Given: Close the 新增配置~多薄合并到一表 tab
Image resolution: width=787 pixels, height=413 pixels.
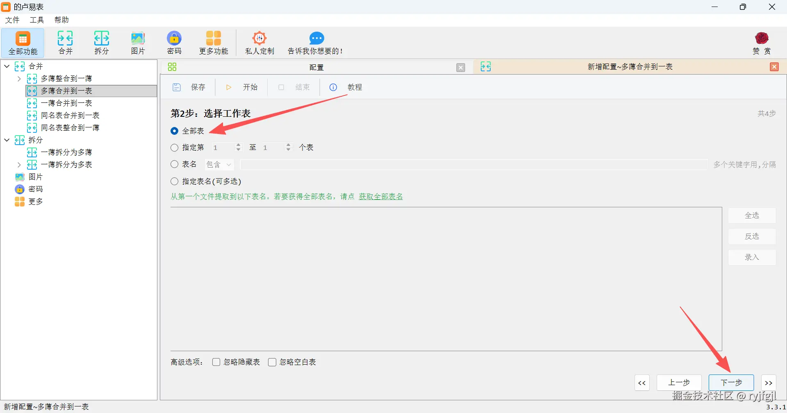Looking at the screenshot, I should pyautogui.click(x=774, y=67).
